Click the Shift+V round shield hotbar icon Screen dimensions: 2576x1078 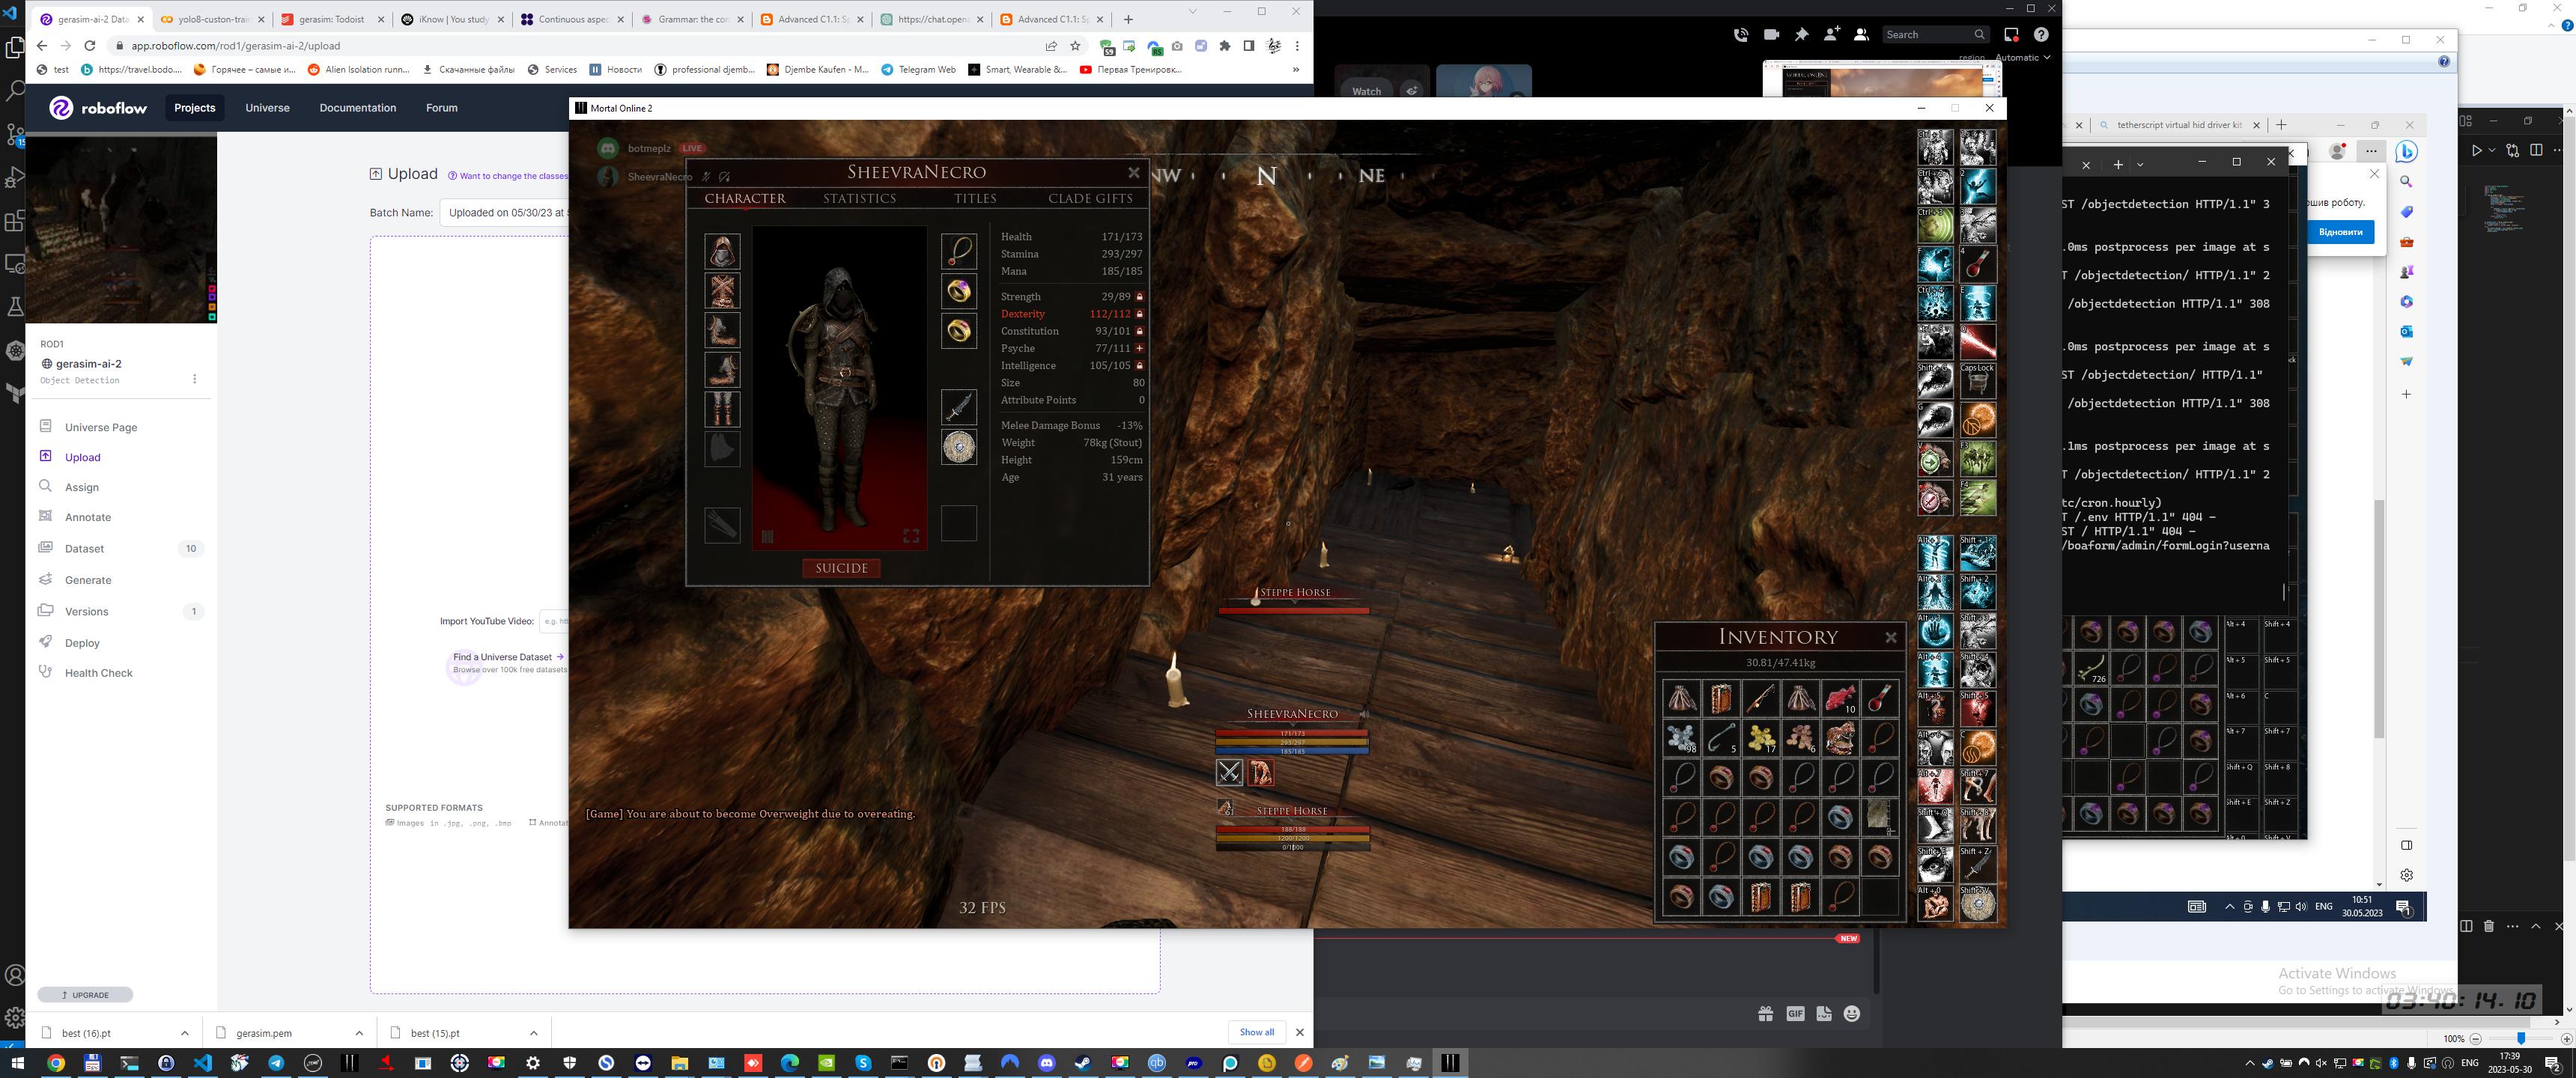tap(1977, 904)
